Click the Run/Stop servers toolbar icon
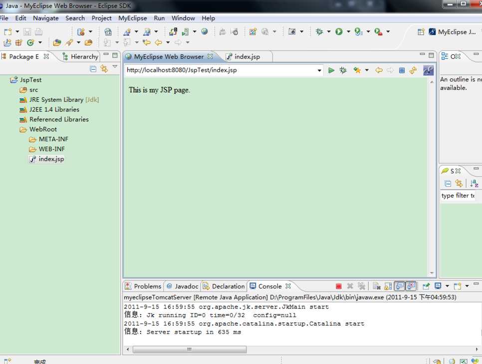This screenshot has height=364, width=482. click(x=185, y=31)
